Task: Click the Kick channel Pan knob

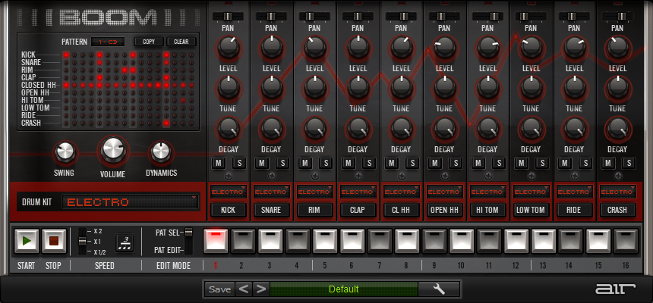Action: coord(229,49)
